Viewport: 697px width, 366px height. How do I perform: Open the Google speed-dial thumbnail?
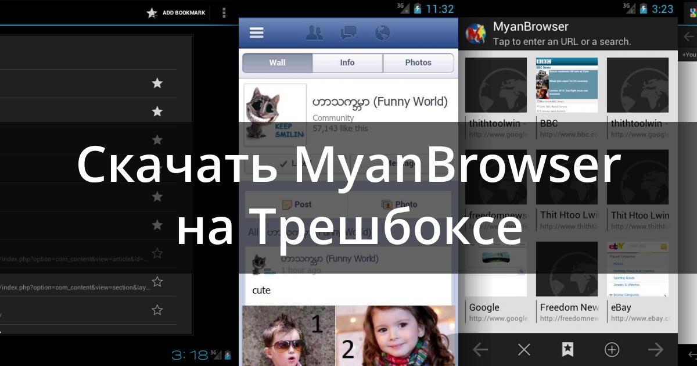[x=496, y=269]
